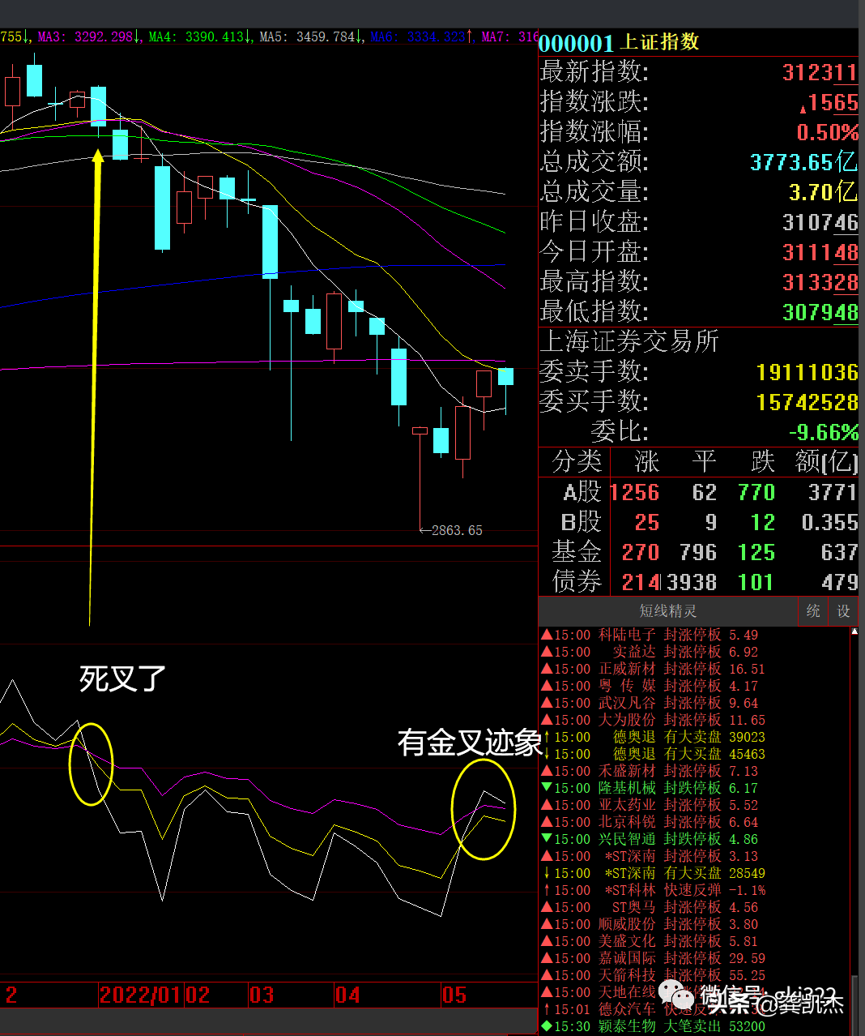This screenshot has width=865, height=1036.
Task: Select the MA5 moving average label
Action: [307, 36]
